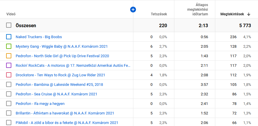The width and height of the screenshot is (258, 126).
Task: Open Mystery Gang - Wiggle Baby video link
Action: [62, 47]
